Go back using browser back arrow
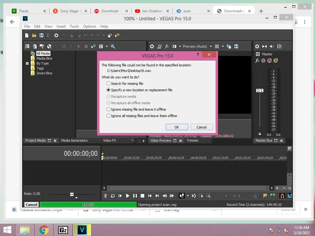 (12, 22)
